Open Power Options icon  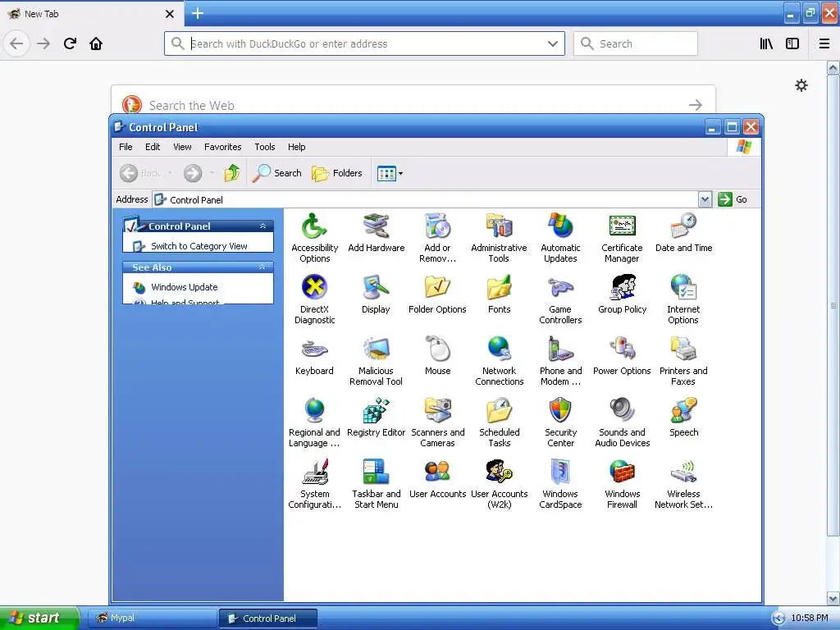(x=622, y=356)
